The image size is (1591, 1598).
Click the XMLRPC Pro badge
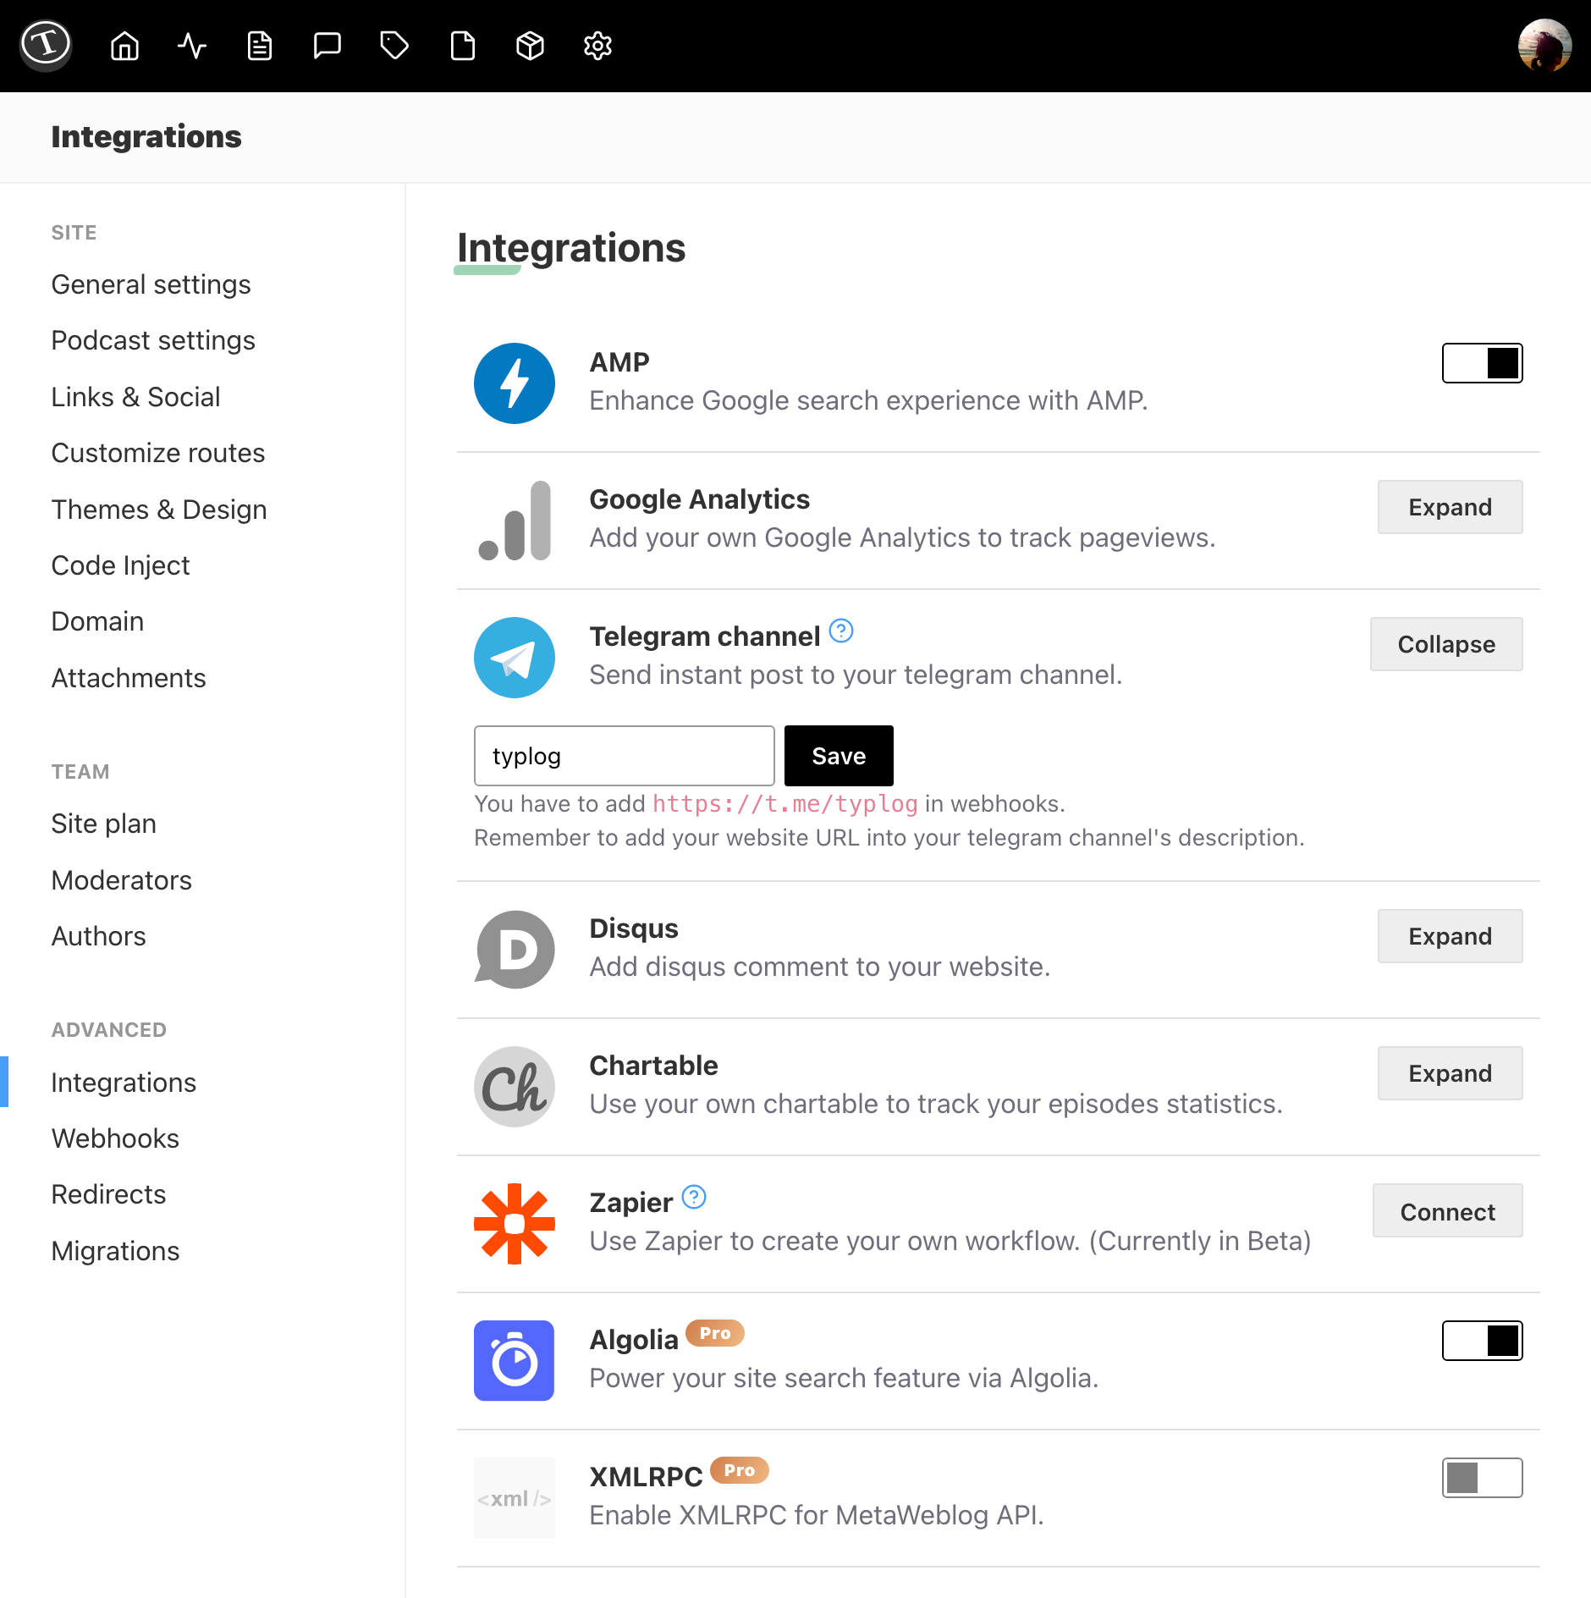tap(740, 1470)
